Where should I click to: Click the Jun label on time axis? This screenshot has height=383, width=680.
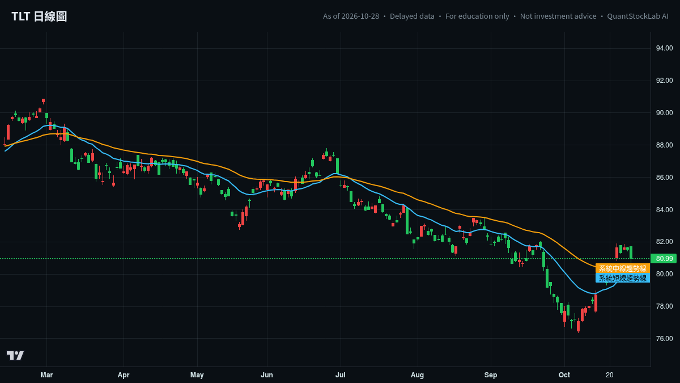[267, 375]
